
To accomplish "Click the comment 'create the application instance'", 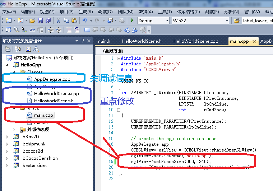I will [x=173, y=139].
